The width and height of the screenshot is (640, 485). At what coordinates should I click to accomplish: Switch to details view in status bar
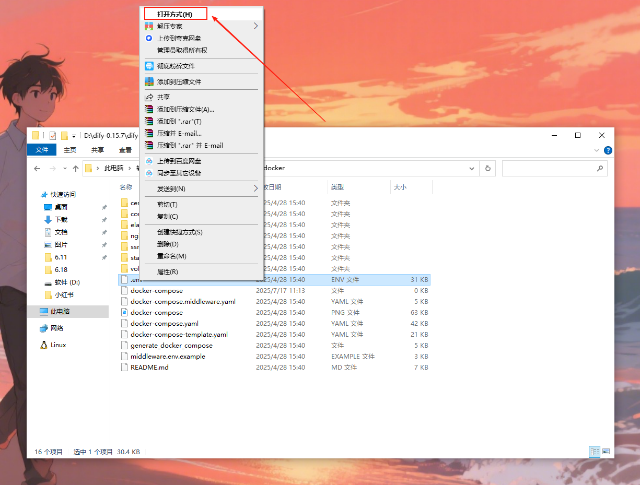coord(595,452)
